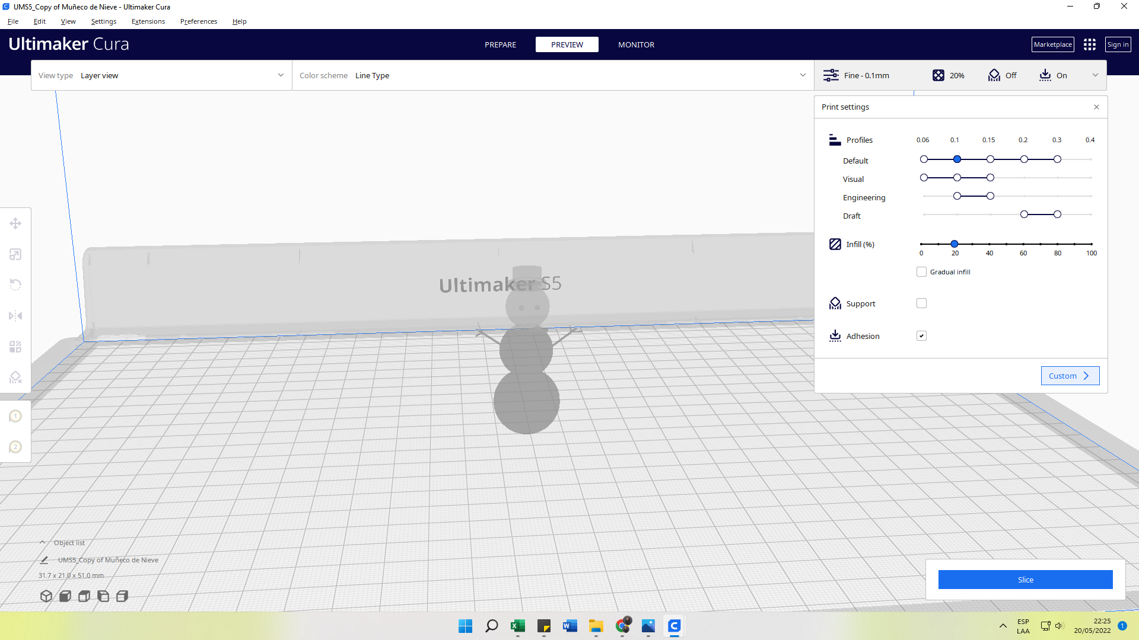The image size is (1139, 640).
Task: Open the Support Blocker tool
Action: [15, 377]
